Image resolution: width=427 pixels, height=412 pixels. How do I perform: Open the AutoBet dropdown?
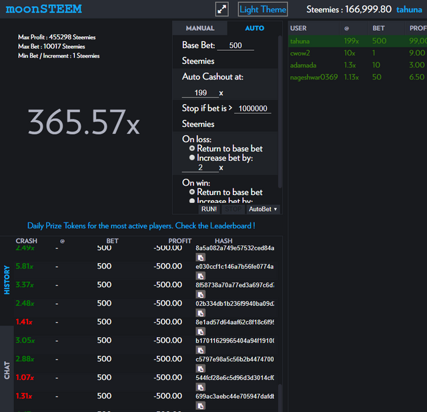263,209
